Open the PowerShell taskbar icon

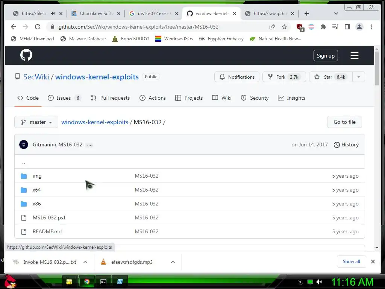[x=120, y=281]
